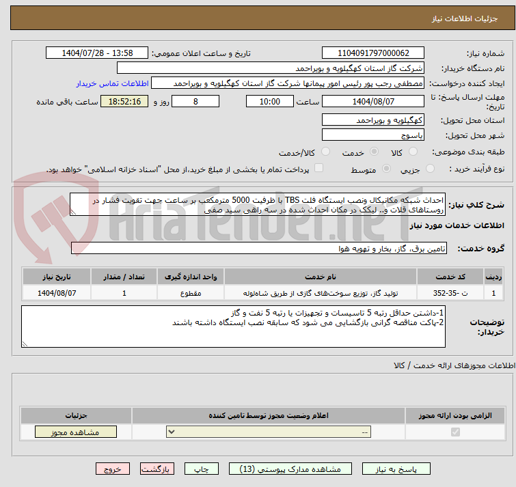Select the متوسط purchase type radio

[x=386, y=169]
